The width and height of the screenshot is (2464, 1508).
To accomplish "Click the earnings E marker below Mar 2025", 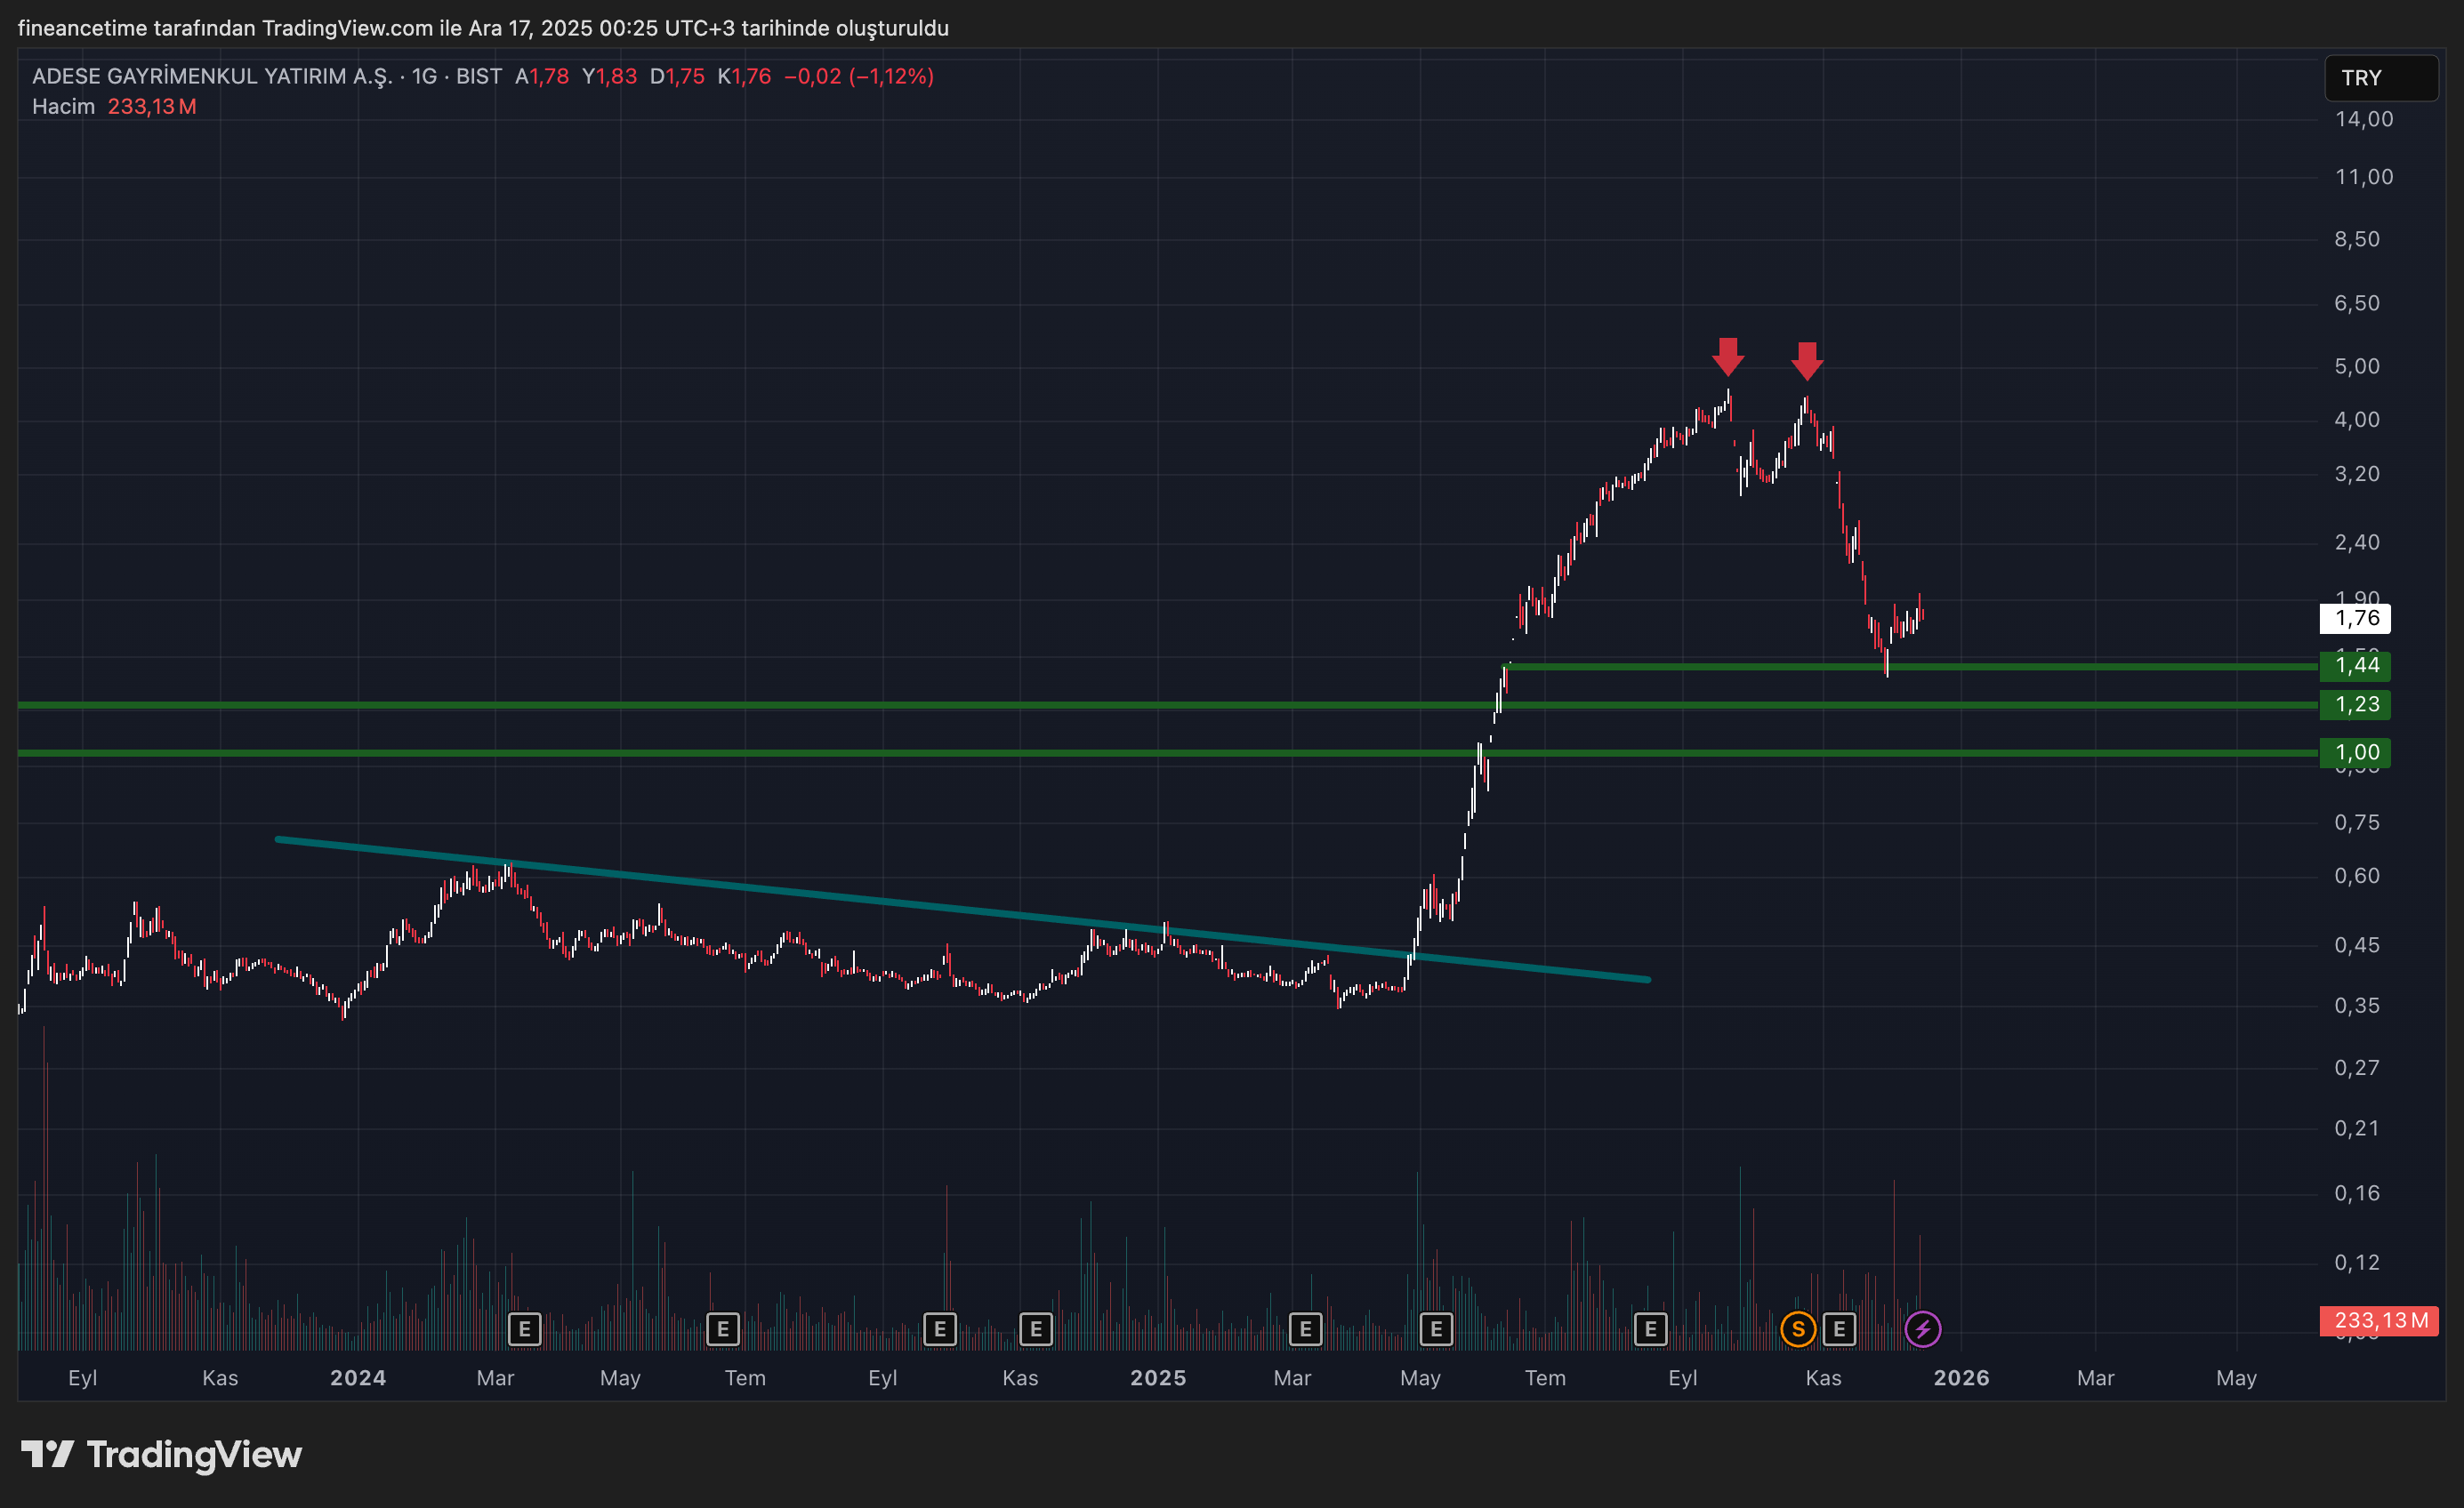I will (1305, 1329).
